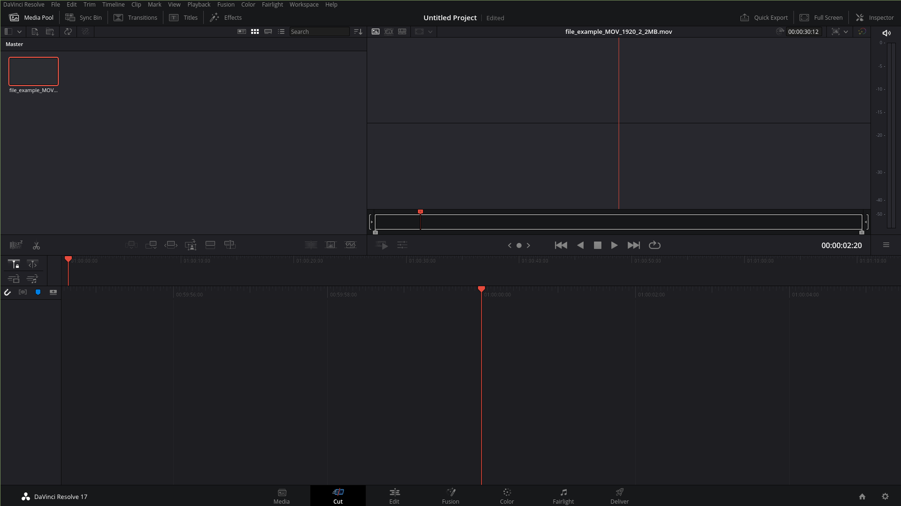Toggle loop playback
This screenshot has width=901, height=506.
[x=655, y=245]
